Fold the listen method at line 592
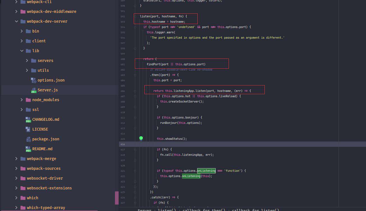Image resolution: width=366 pixels, height=211 pixels. (x=135, y=16)
